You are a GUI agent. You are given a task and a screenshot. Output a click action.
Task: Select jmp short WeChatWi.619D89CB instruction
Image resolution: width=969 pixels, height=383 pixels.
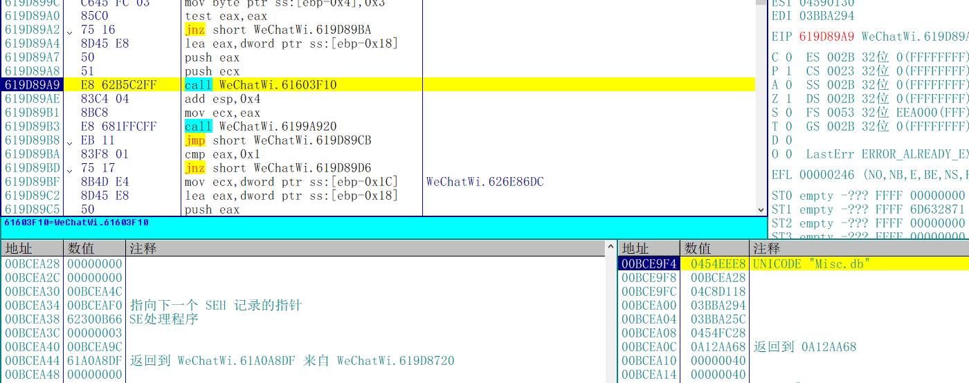coord(278,140)
